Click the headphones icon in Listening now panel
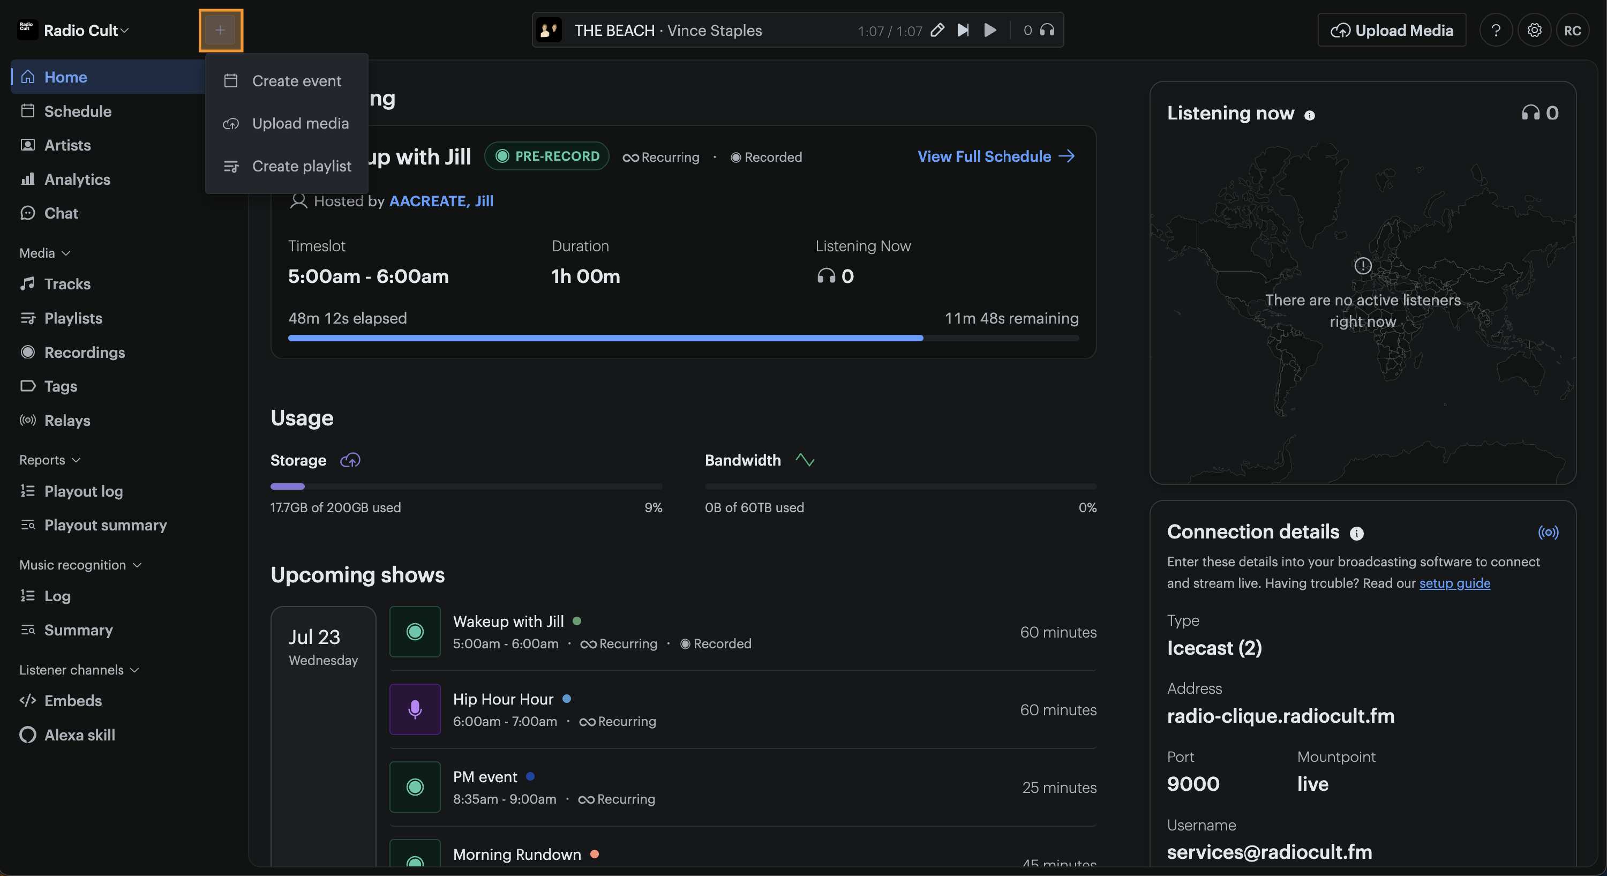This screenshot has height=876, width=1607. 1530,113
